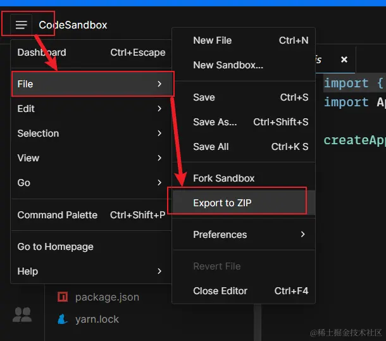Open the Live collaboration people icon
386x341 pixels.
(x=22, y=314)
